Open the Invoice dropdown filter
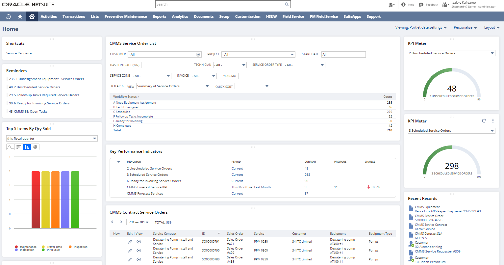This screenshot has height=265, width=504. [x=204, y=76]
